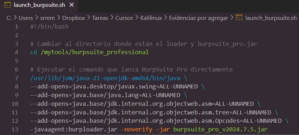The image size is (299, 135).
Task: Click line number 13 in the gutter
Action: [x=15, y=130]
